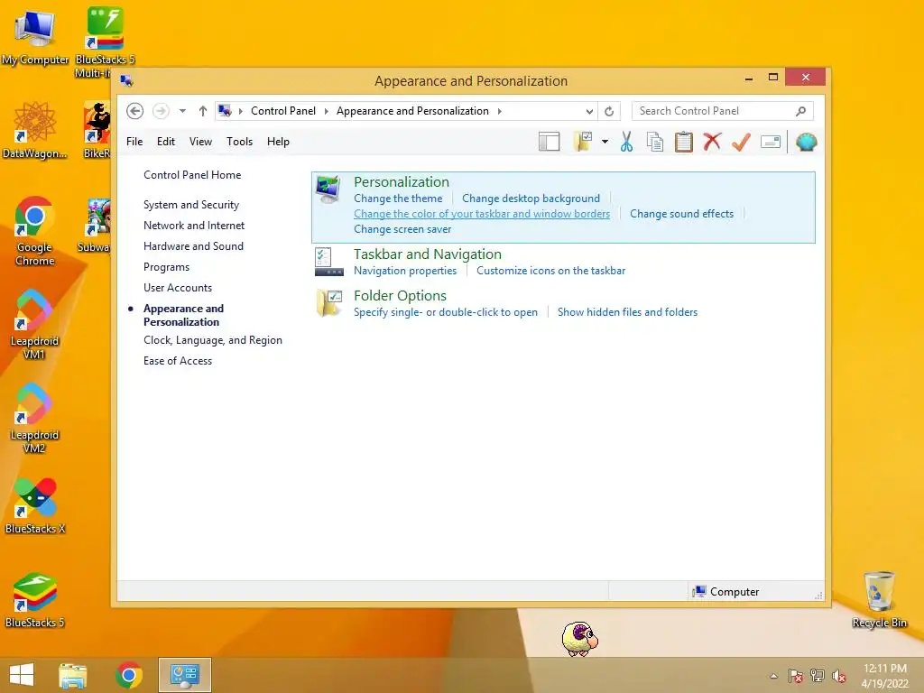Click the search magnifier icon
Viewport: 924px width, 693px height.
[801, 111]
